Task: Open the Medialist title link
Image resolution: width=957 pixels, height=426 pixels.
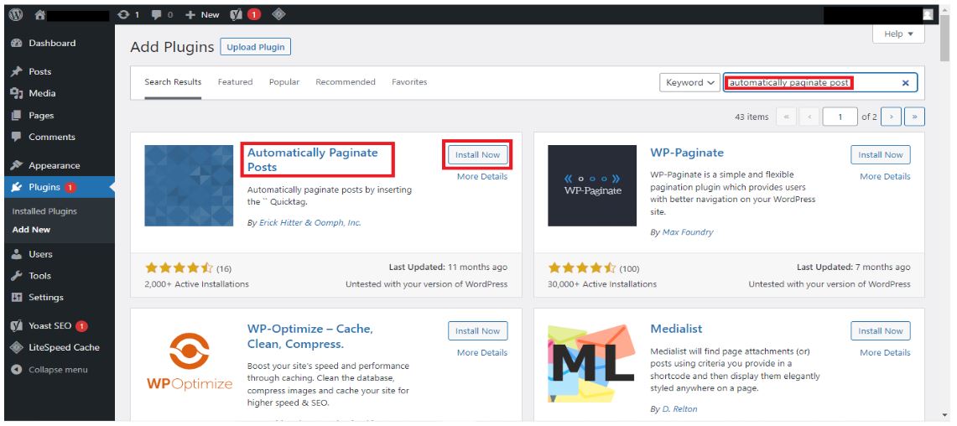Action: [x=676, y=329]
